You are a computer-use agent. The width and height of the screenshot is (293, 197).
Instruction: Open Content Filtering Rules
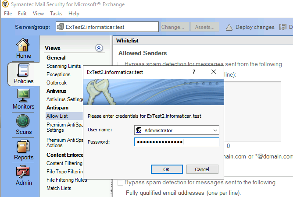click(x=64, y=163)
